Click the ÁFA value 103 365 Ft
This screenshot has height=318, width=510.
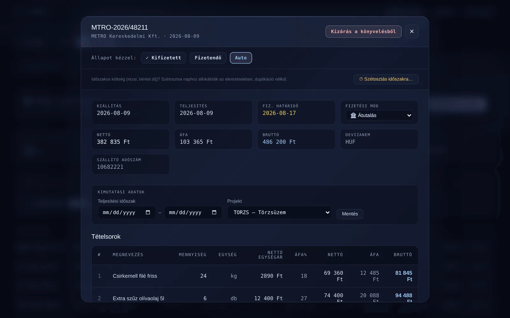click(196, 142)
